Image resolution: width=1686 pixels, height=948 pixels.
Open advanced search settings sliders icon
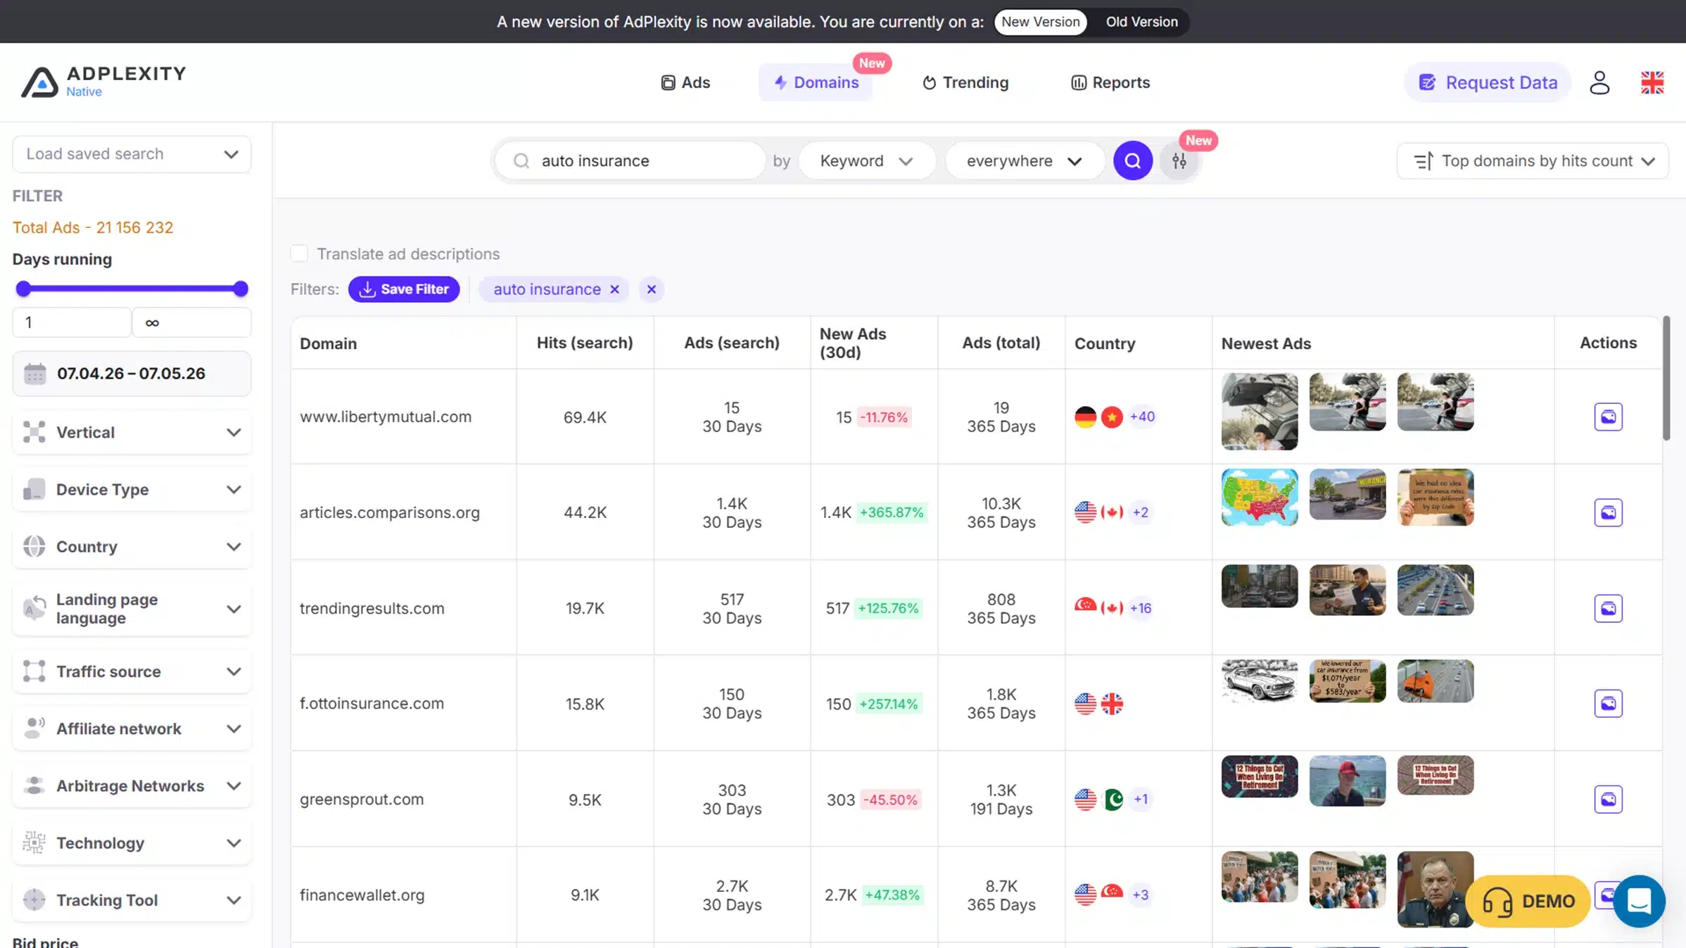pos(1179,160)
